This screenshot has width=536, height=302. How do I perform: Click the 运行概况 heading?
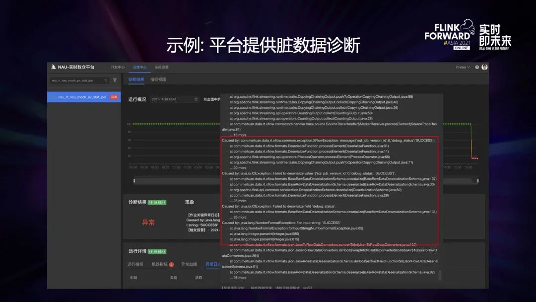pyautogui.click(x=137, y=99)
